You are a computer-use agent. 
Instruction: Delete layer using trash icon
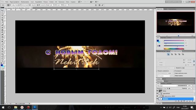193,101
